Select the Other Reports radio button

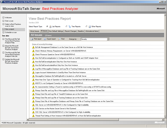click(x=87, y=26)
